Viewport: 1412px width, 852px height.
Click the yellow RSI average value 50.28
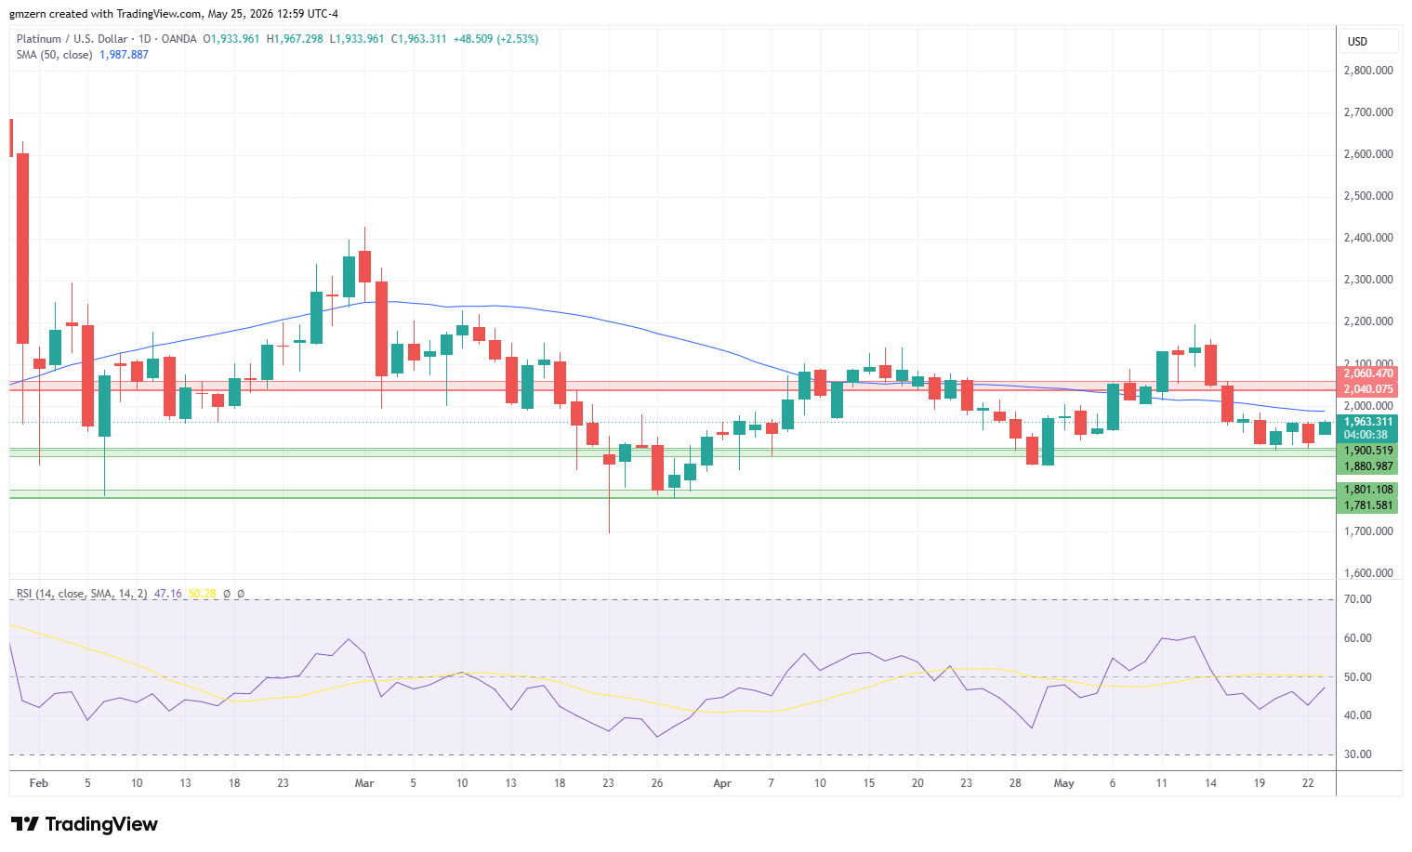[x=202, y=593]
